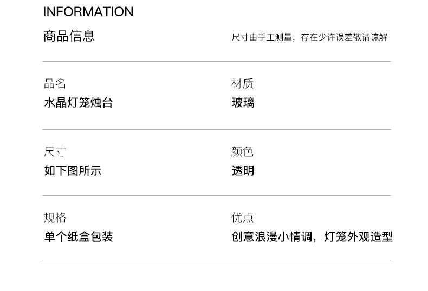
Task: Click the divider between 品名 and 尺寸 rows
Action: (217, 130)
